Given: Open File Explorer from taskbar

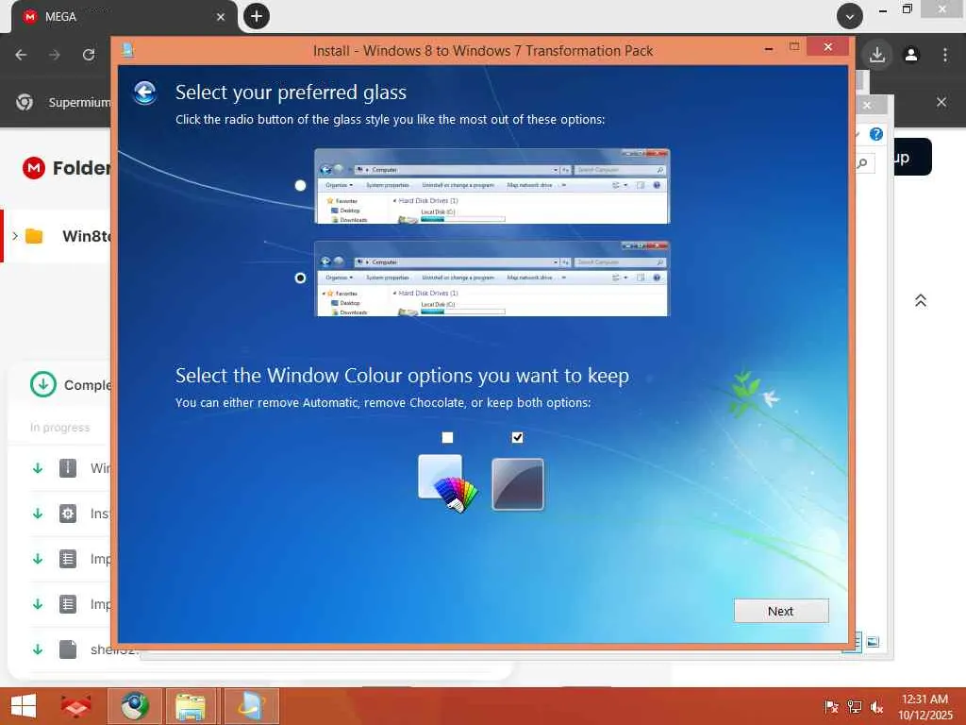Looking at the screenshot, I should pos(191,706).
